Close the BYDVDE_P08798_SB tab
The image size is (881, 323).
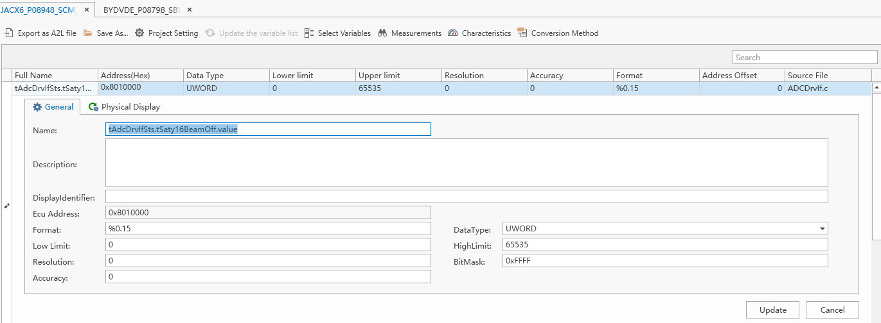click(189, 10)
